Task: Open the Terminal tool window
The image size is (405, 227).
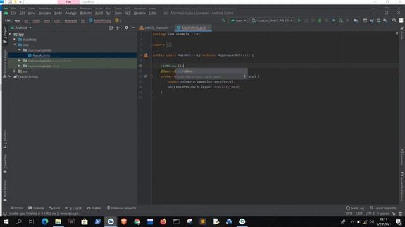Action: coord(36,208)
